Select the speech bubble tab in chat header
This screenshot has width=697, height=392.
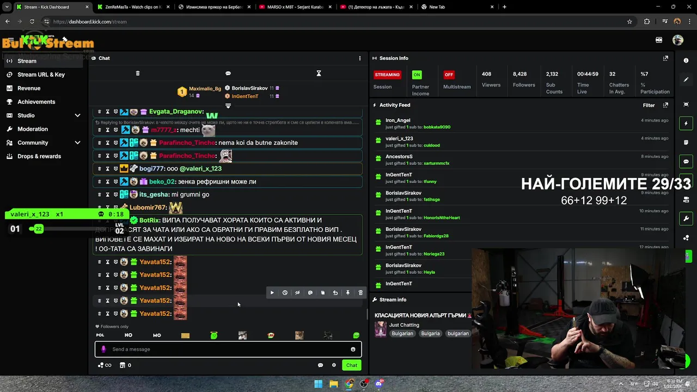click(228, 73)
